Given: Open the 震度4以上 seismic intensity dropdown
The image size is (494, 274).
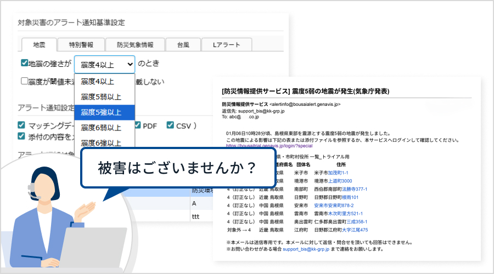Looking at the screenshot, I should point(105,65).
